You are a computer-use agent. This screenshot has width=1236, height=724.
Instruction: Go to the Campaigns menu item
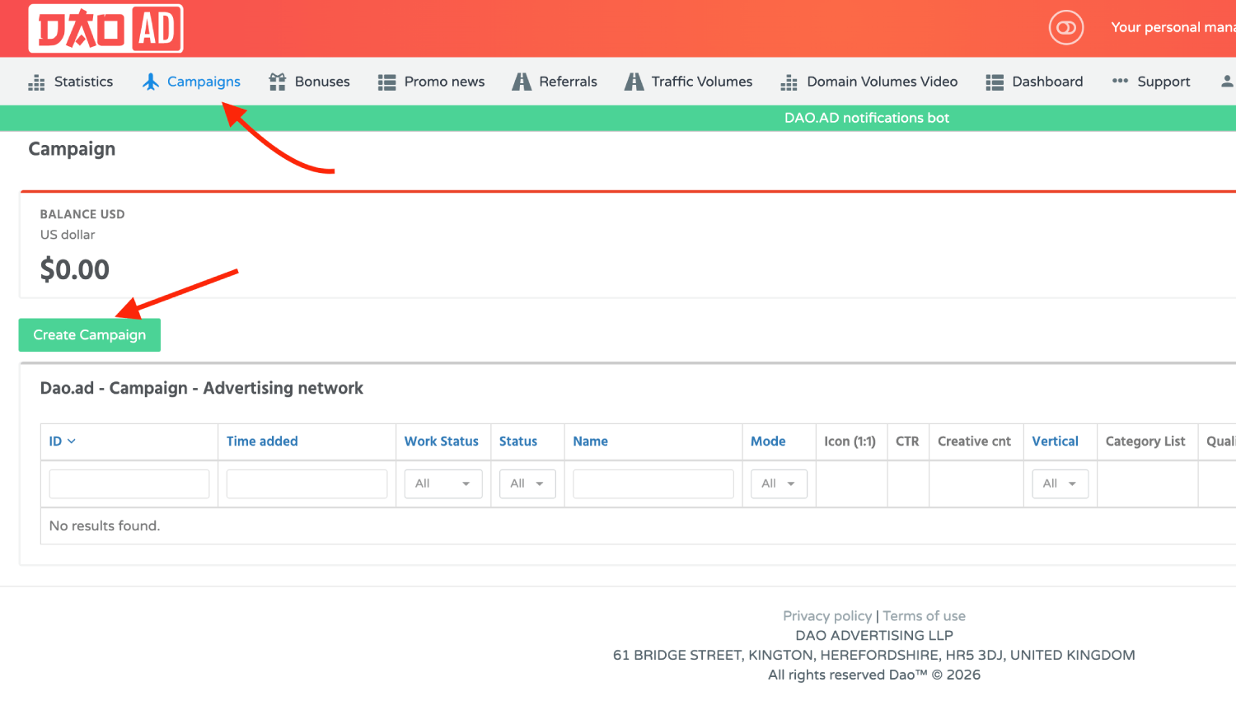(x=204, y=82)
